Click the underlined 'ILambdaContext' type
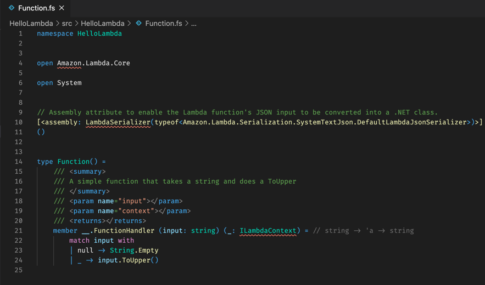This screenshot has height=285, width=485. pyautogui.click(x=268, y=231)
